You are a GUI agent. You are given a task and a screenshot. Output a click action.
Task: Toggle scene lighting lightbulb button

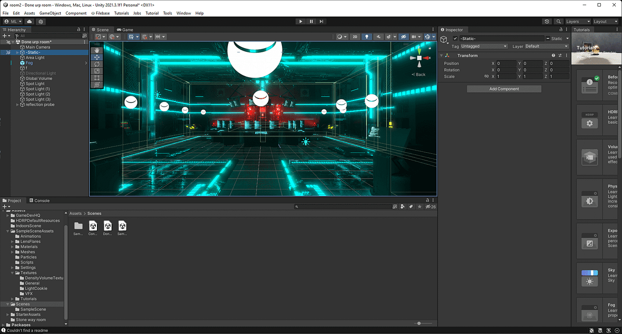coord(367,37)
